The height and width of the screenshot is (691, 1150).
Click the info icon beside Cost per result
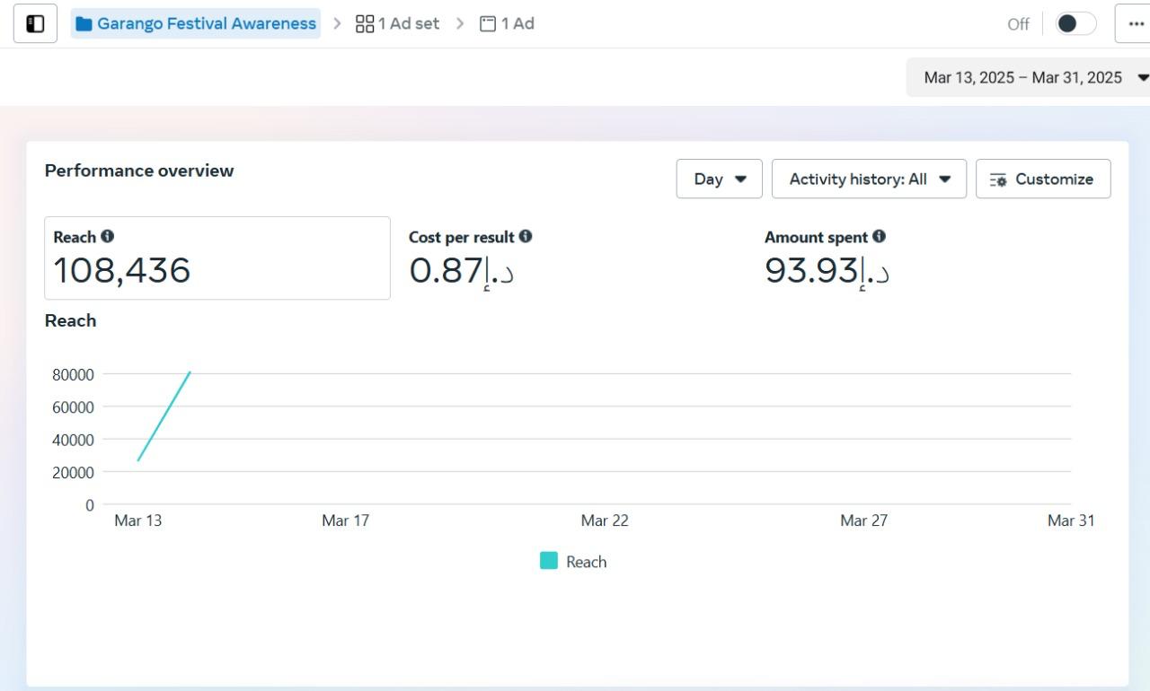[526, 236]
